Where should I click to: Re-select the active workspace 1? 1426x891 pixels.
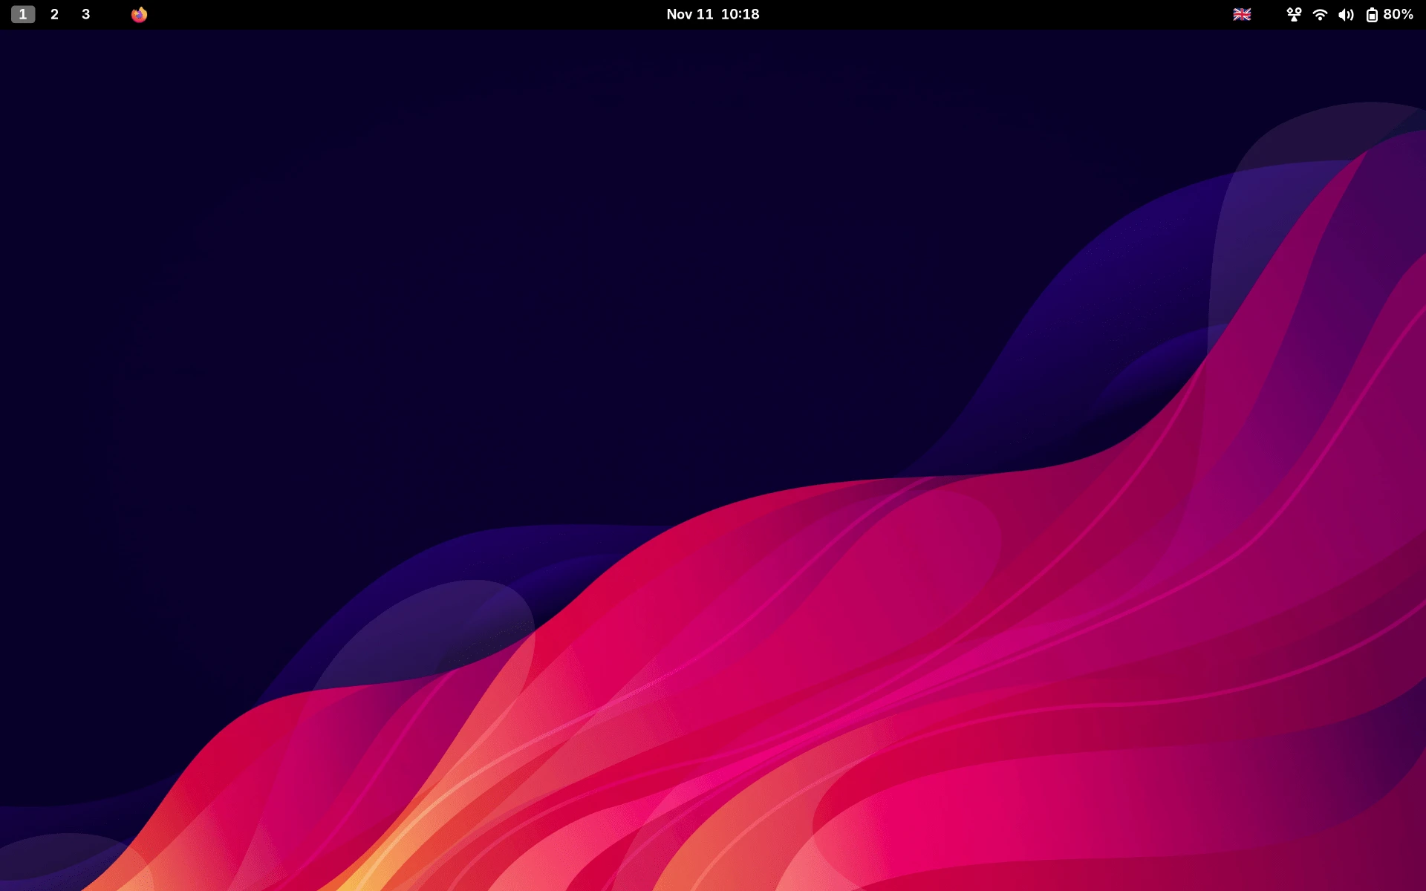[23, 13]
